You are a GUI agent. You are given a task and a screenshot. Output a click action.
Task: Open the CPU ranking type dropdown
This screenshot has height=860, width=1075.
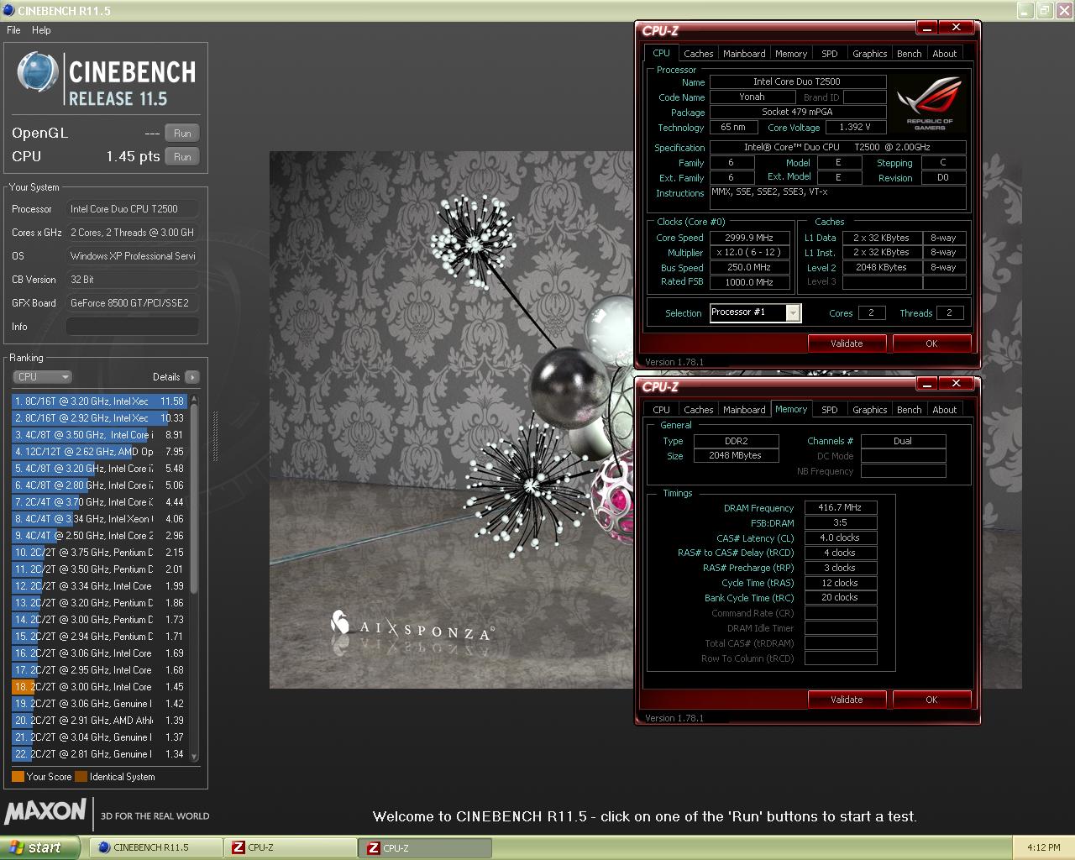click(42, 377)
